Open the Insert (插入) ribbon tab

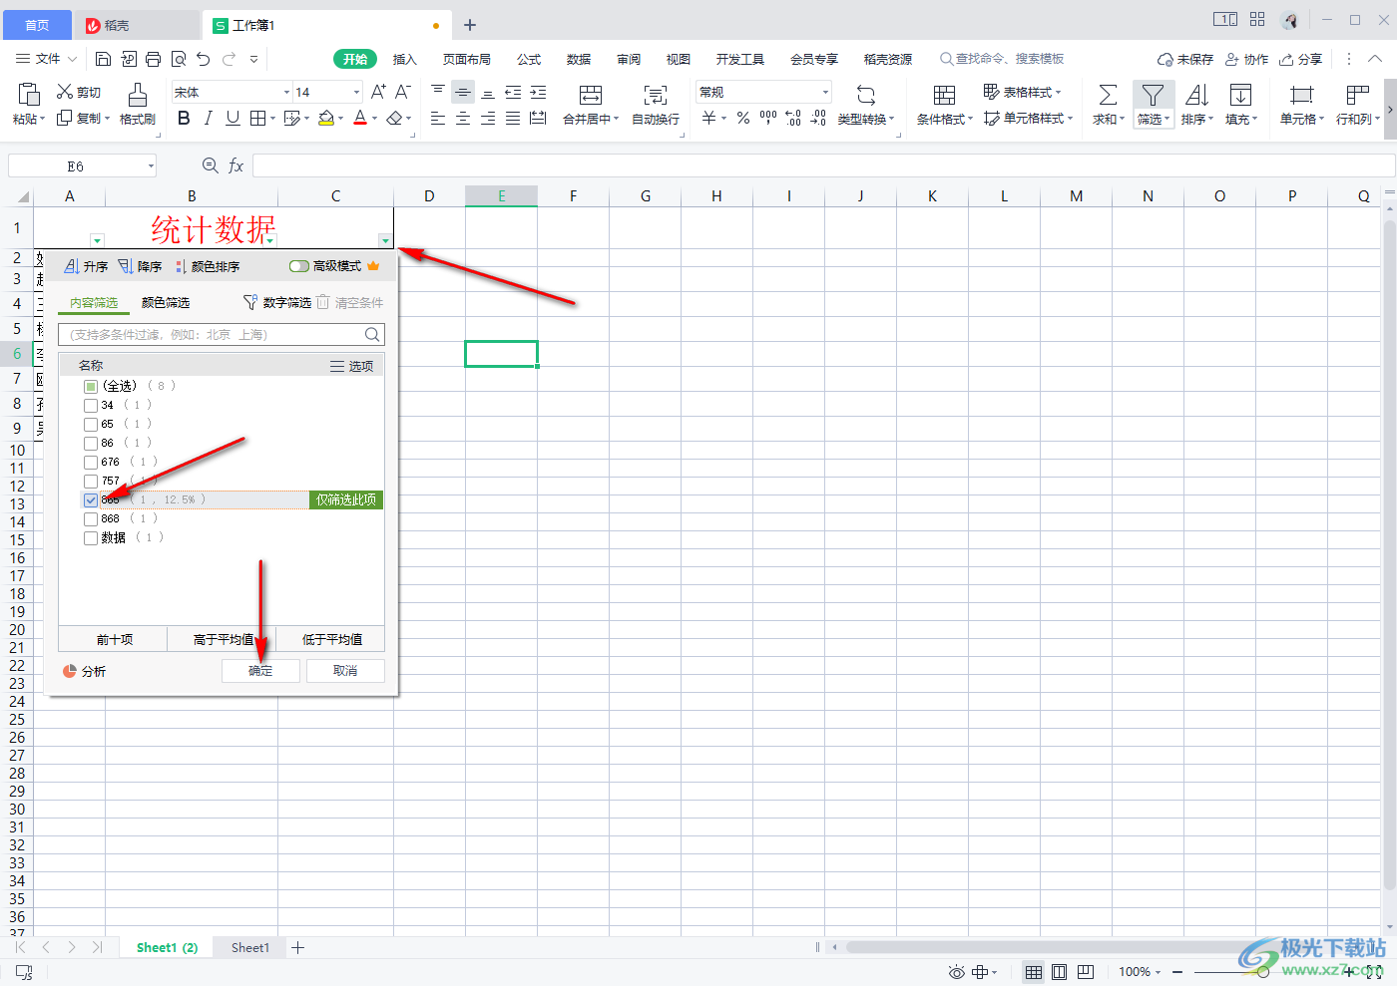click(404, 59)
